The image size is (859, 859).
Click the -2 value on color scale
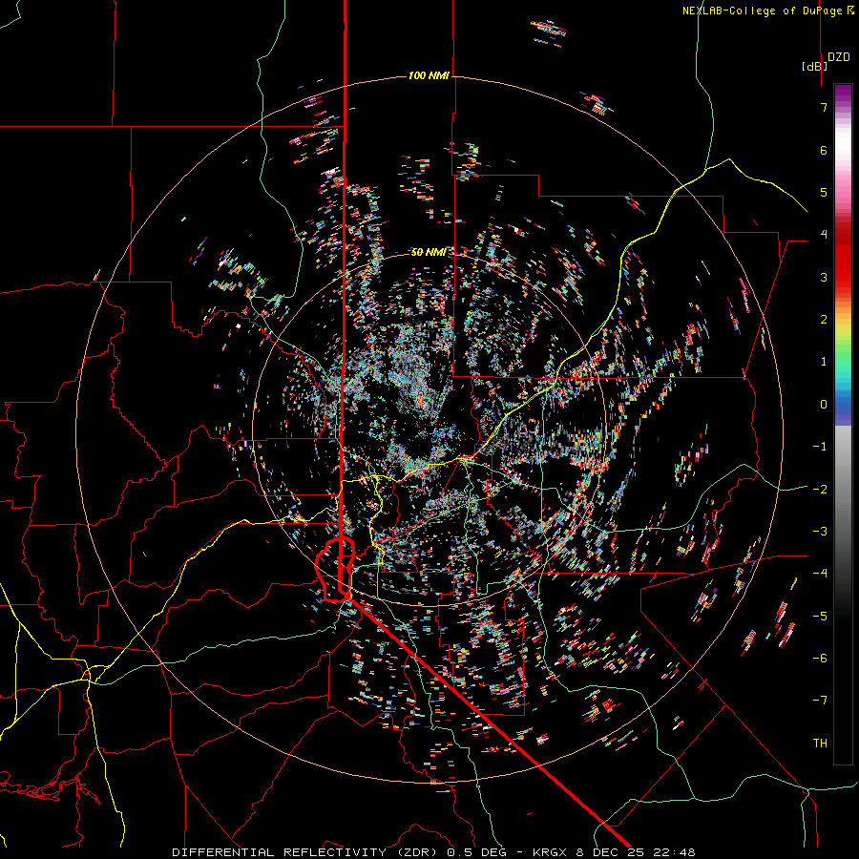click(820, 490)
